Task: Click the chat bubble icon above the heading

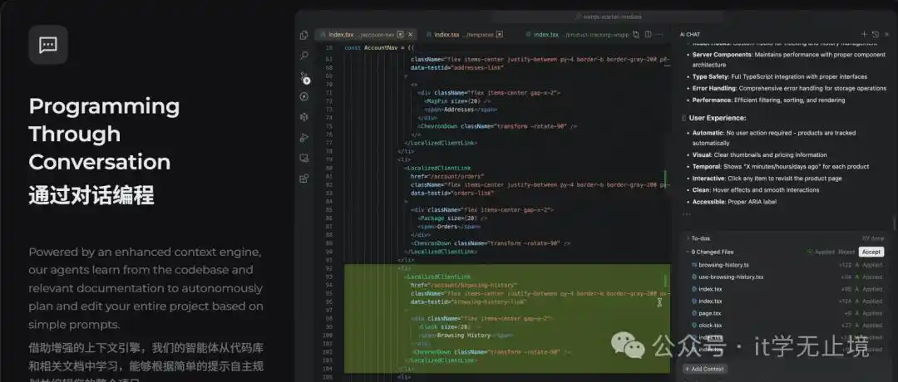Action: 48,45
